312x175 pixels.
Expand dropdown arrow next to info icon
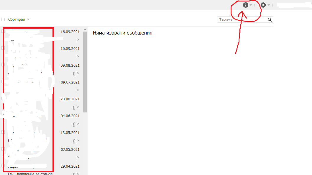(251, 5)
